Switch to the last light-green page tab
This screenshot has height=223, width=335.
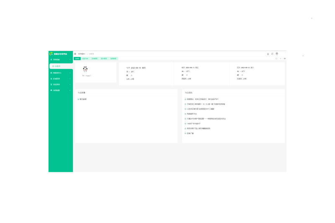[113, 59]
